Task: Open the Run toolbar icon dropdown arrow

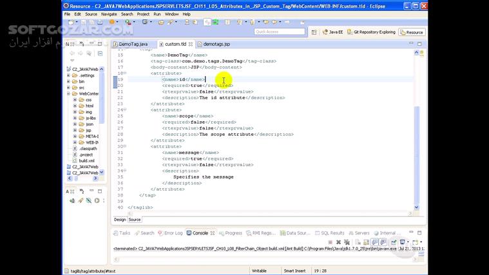Action: click(x=134, y=22)
